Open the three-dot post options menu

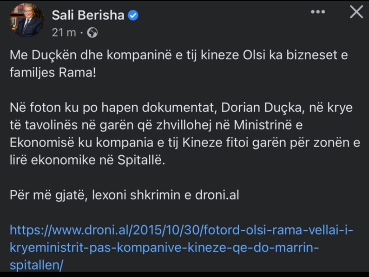point(318,12)
